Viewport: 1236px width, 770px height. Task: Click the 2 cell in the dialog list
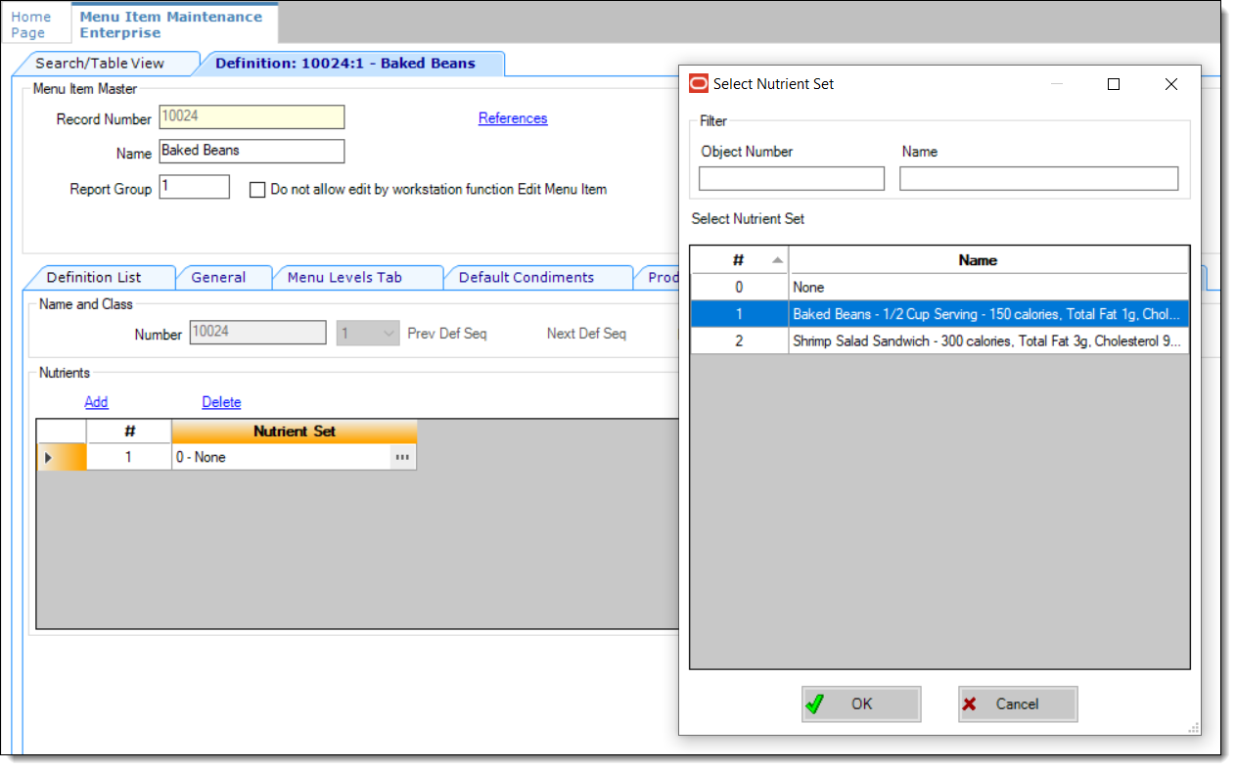click(740, 340)
